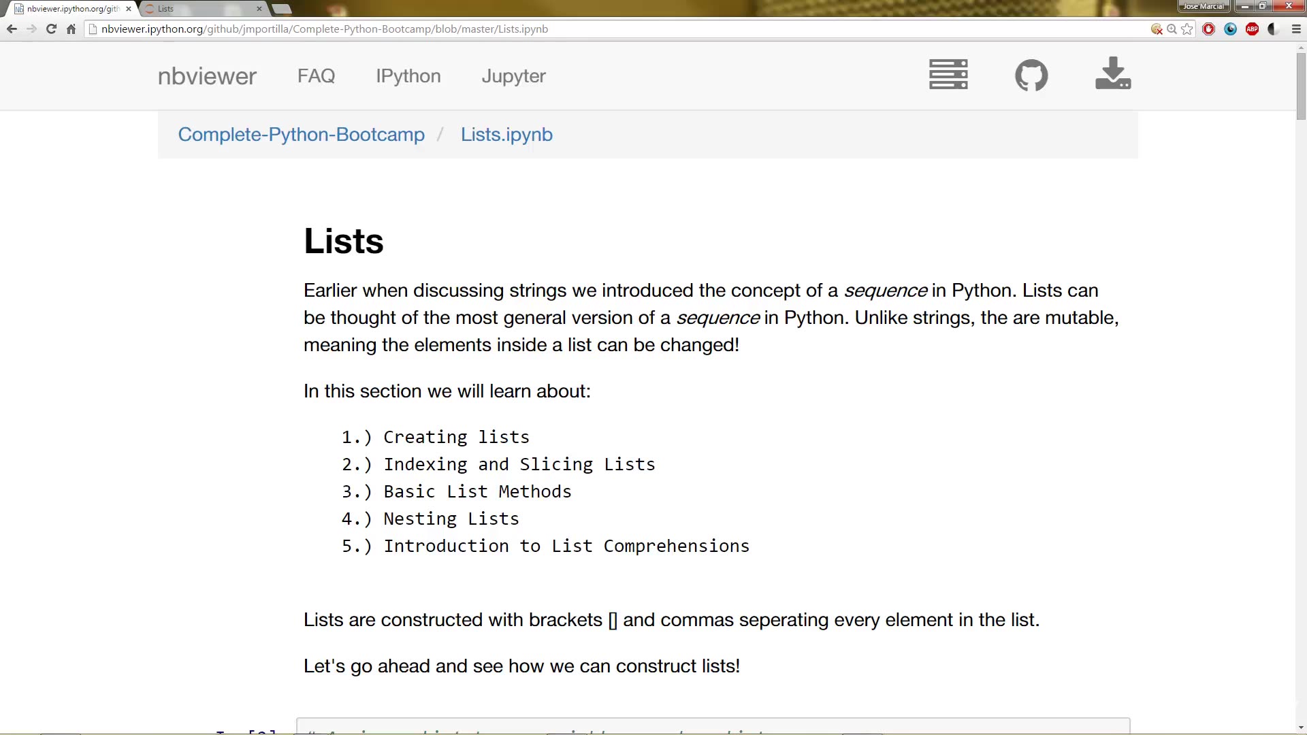Click "Let's go ahead and see" sentence
This screenshot has width=1307, height=735.
[x=521, y=666]
